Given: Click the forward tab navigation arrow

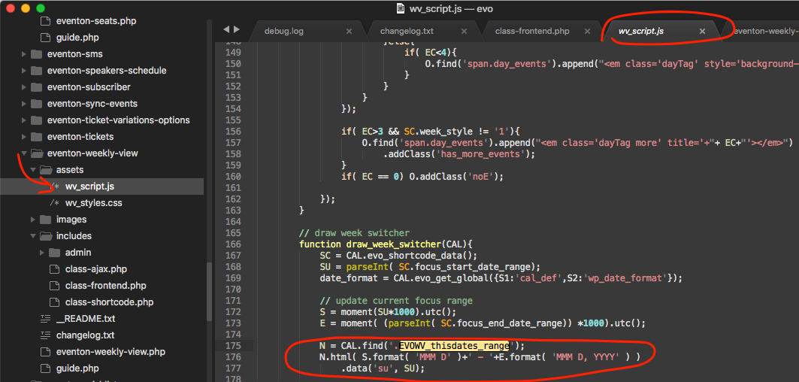Looking at the screenshot, I should [237, 29].
